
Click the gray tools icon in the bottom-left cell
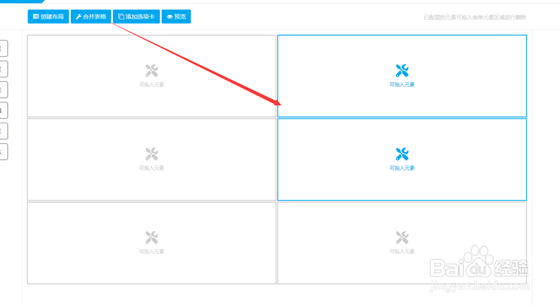151,238
